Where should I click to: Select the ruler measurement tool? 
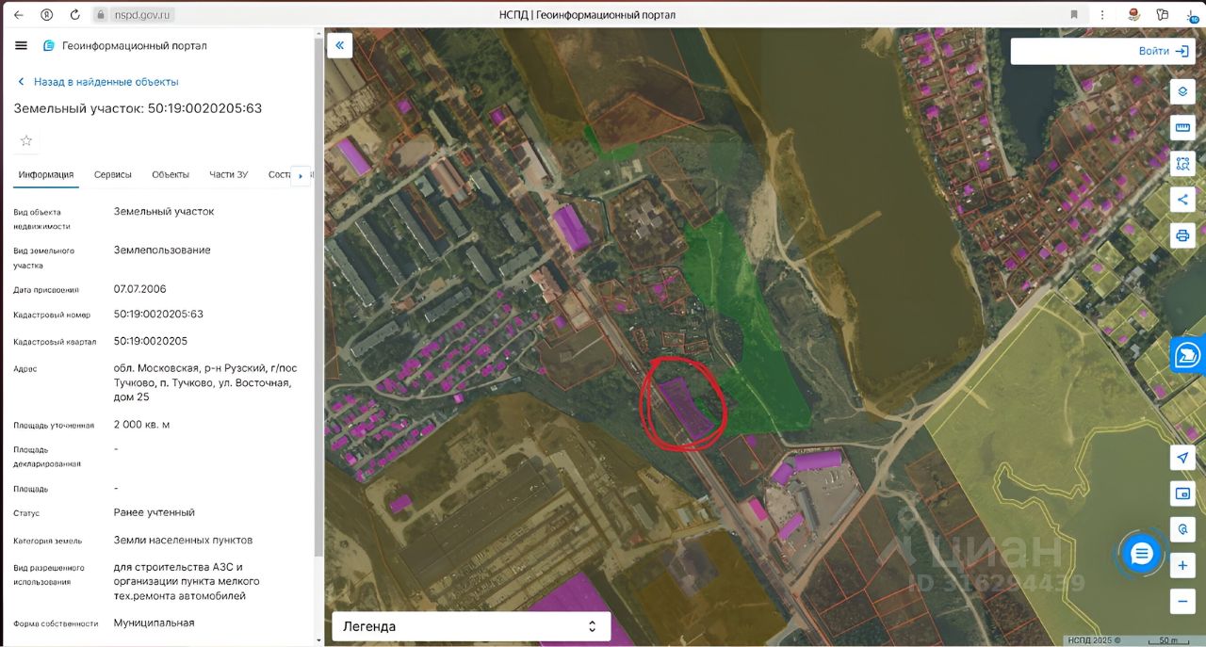point(1182,127)
